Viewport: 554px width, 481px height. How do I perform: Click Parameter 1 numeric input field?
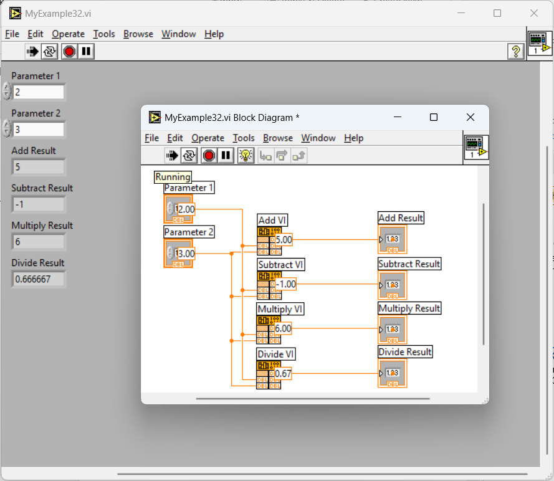(39, 92)
